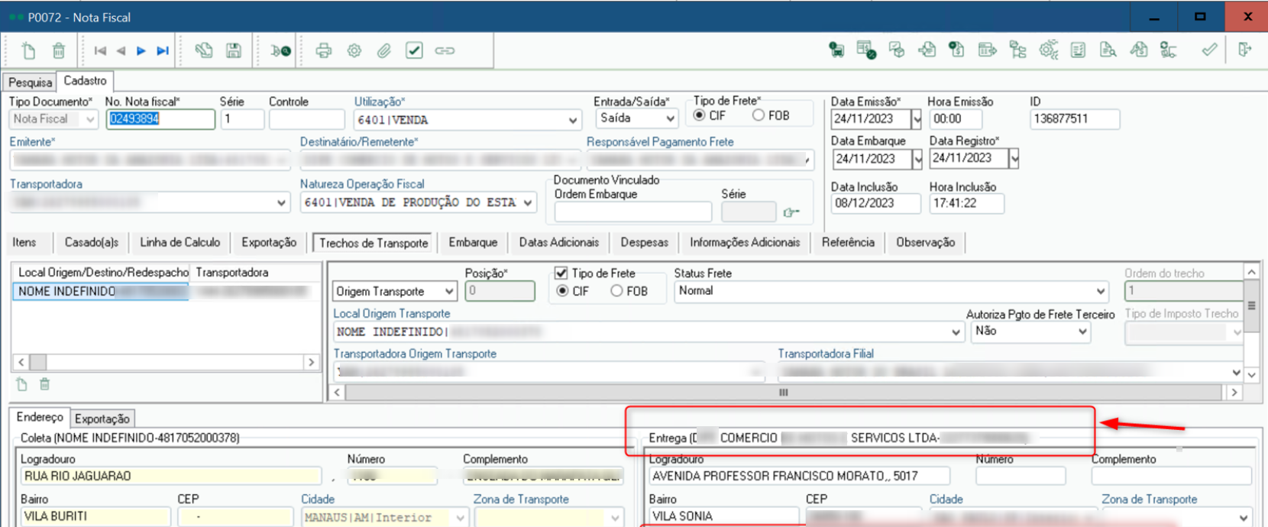Viewport: 1268px width, 527px height.
Task: Open the Status Frete dropdown
Action: pos(1101,291)
